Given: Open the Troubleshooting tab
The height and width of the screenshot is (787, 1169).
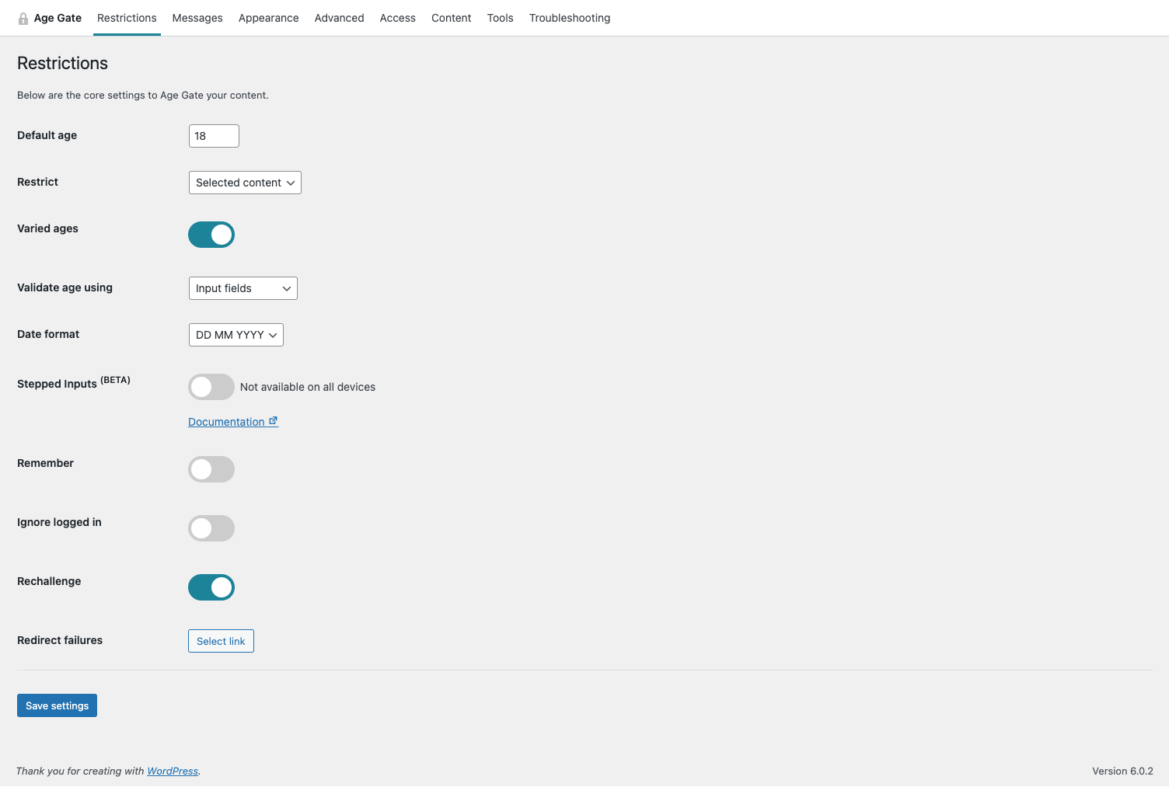Looking at the screenshot, I should (x=570, y=18).
